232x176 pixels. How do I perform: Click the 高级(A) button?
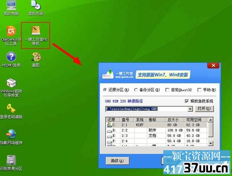click(117, 161)
